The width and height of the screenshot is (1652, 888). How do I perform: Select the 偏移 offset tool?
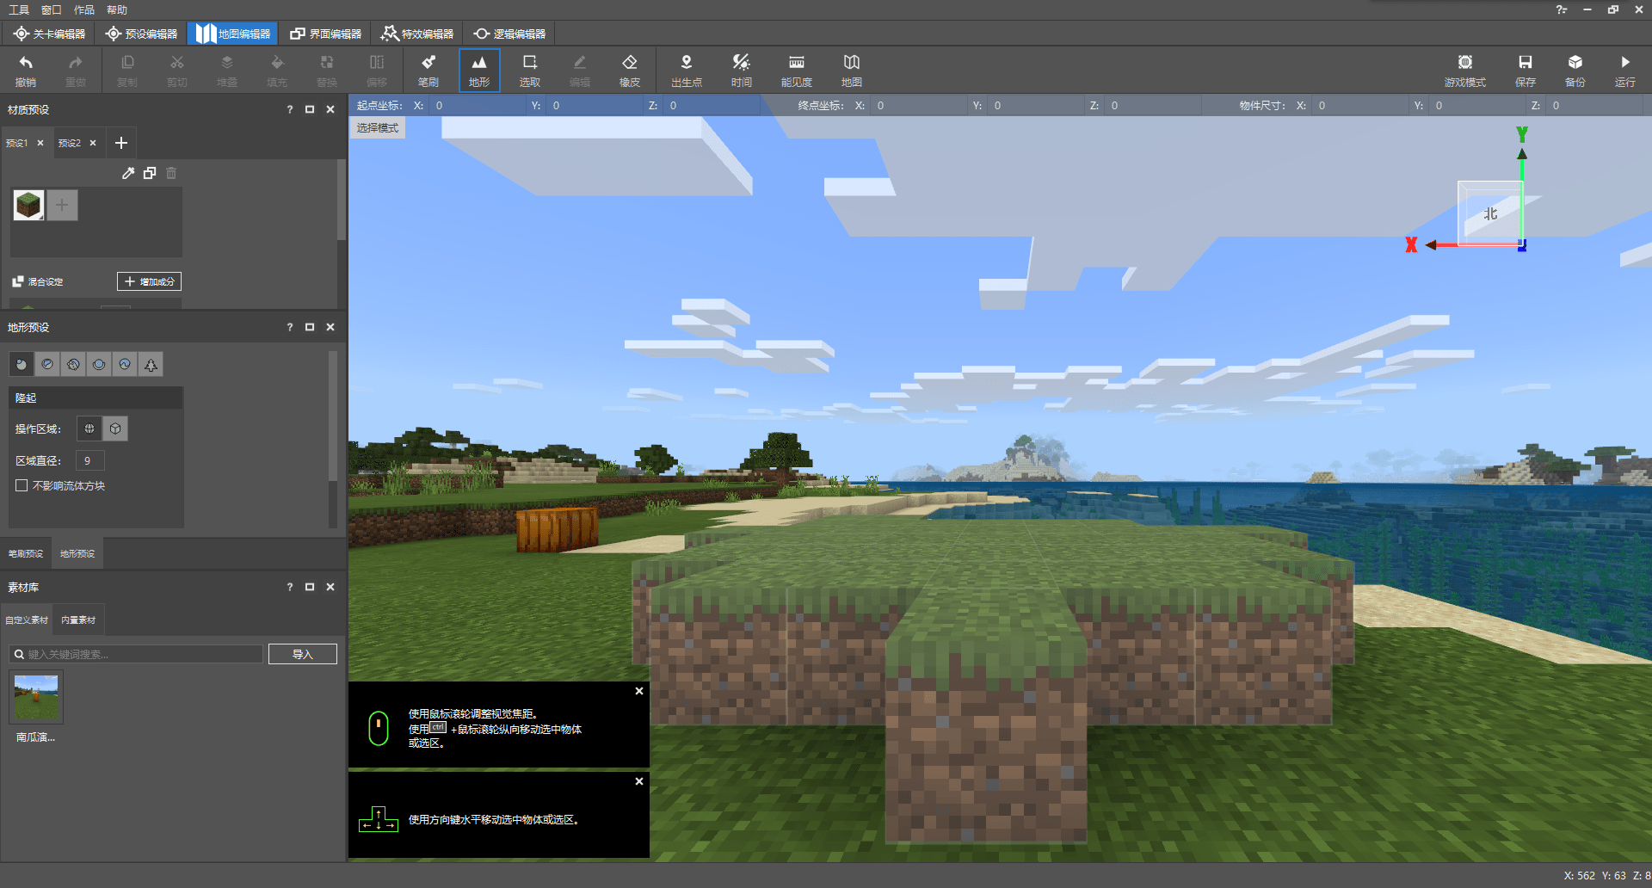click(x=377, y=70)
